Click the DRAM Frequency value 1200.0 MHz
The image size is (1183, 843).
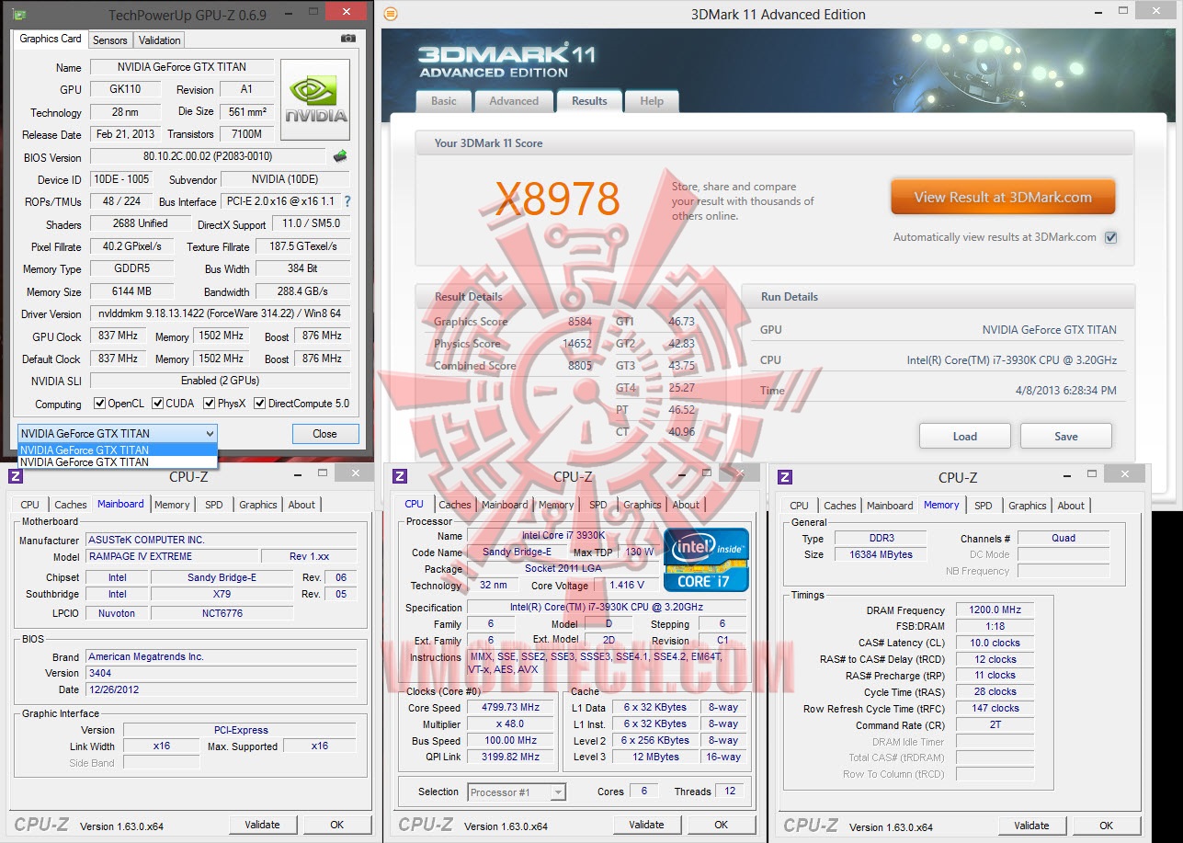tap(995, 610)
